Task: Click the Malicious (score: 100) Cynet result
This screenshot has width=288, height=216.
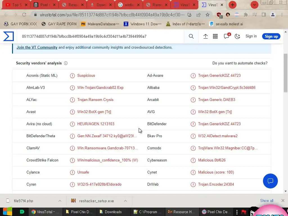Action: coord(216,172)
